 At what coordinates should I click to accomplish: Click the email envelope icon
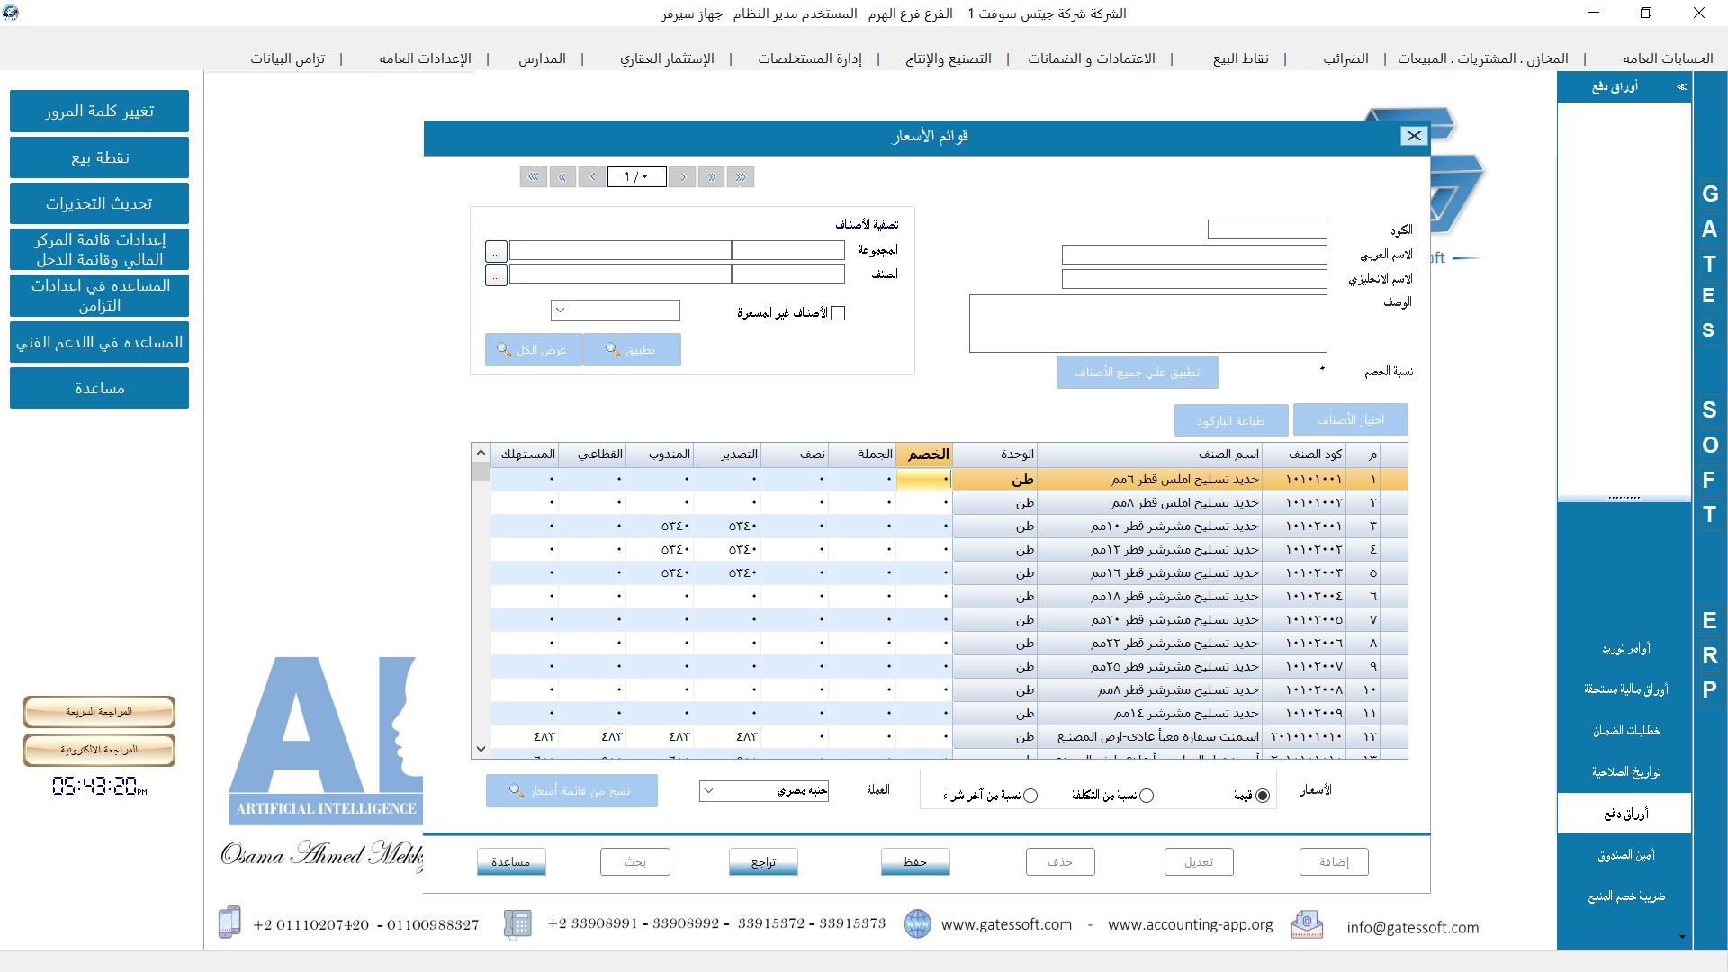click(x=1307, y=924)
